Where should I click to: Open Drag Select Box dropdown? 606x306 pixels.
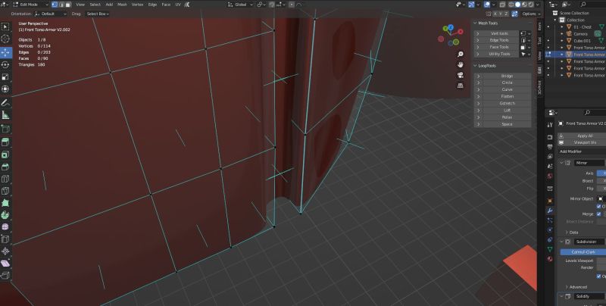point(97,14)
